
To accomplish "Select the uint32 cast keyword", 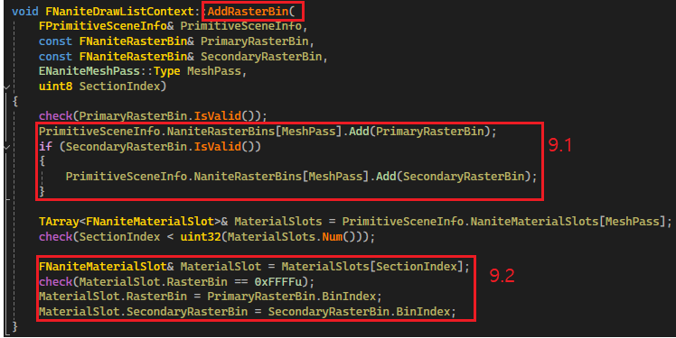I will pos(201,236).
